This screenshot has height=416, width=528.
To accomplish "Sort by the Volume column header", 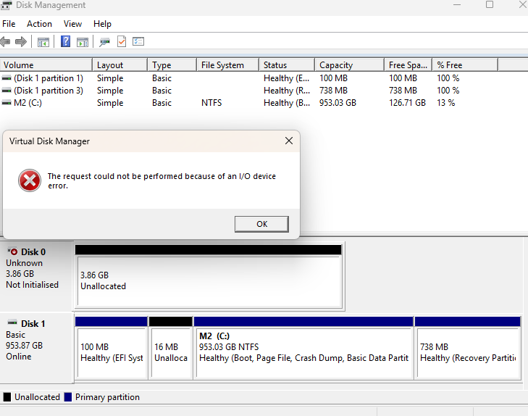I will click(x=46, y=65).
